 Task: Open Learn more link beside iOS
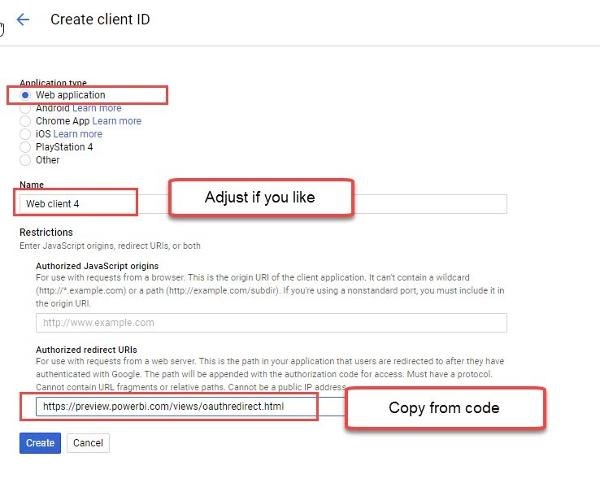tap(78, 134)
